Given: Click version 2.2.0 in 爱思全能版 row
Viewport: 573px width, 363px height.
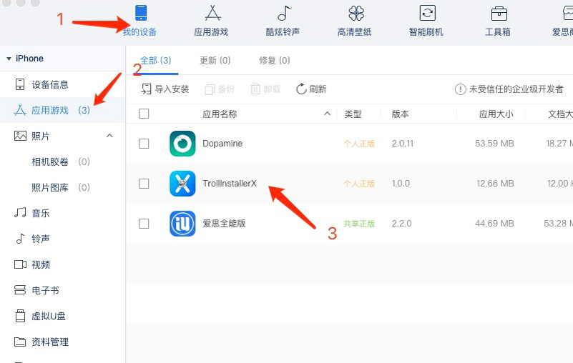Looking at the screenshot, I should point(401,223).
